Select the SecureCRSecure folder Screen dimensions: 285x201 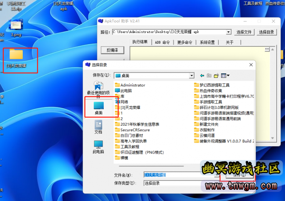point(132,130)
